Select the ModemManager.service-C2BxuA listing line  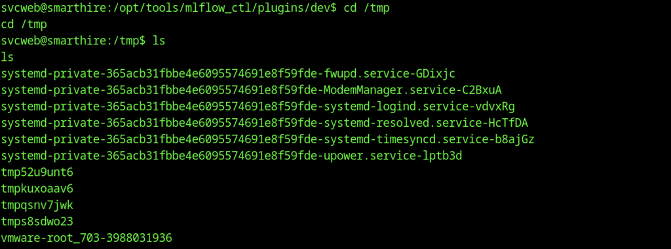pyautogui.click(x=251, y=91)
